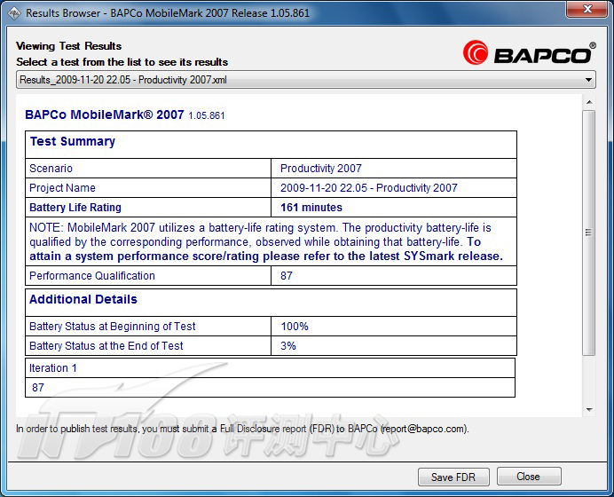614x497 pixels.
Task: Click the scrollbar up arrow
Action: pyautogui.click(x=589, y=102)
